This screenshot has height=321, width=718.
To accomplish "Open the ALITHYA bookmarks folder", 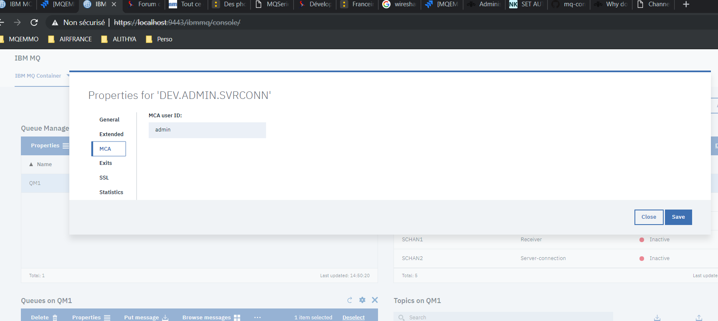I will point(119,39).
